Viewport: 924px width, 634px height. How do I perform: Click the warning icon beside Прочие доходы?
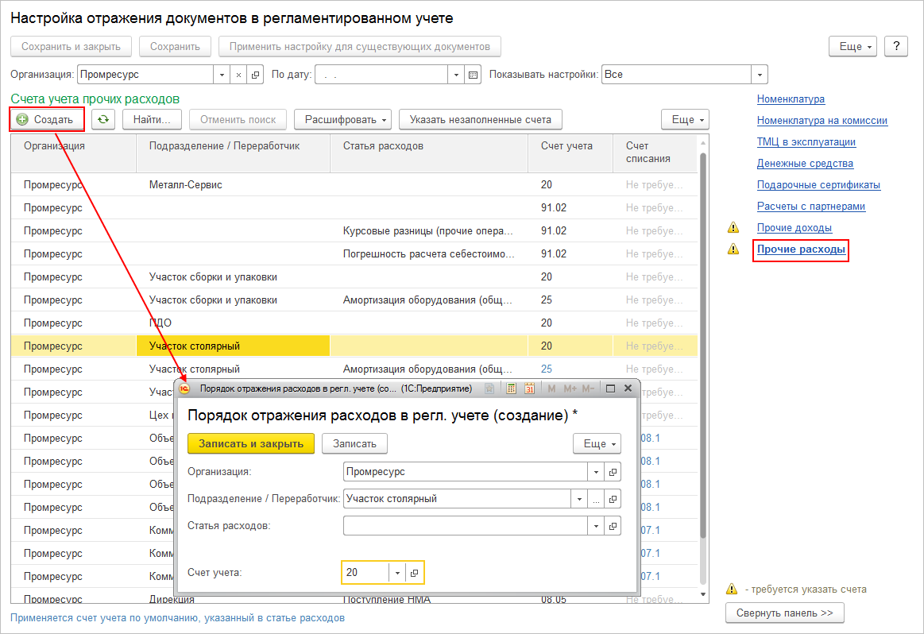coord(733,227)
